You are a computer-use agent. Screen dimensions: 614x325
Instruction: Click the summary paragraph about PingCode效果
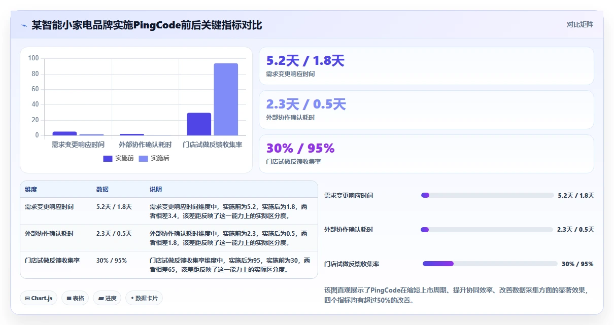click(x=455, y=295)
